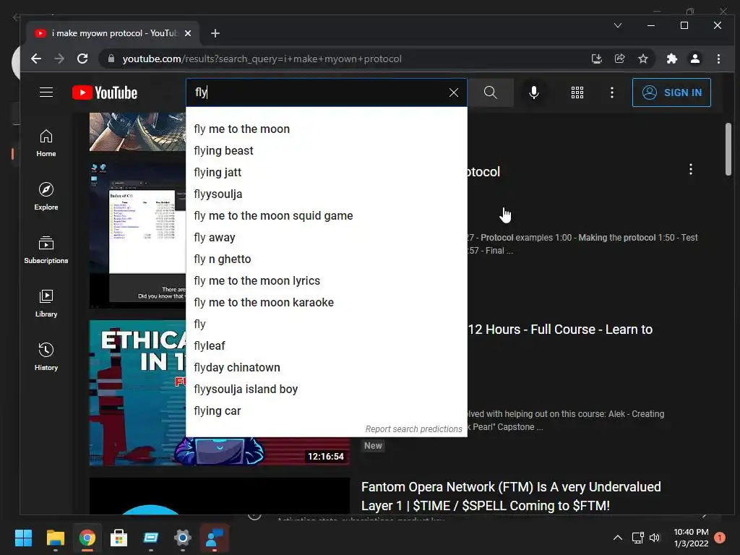Open the Ethical hacking course thumbnail

pos(137,392)
